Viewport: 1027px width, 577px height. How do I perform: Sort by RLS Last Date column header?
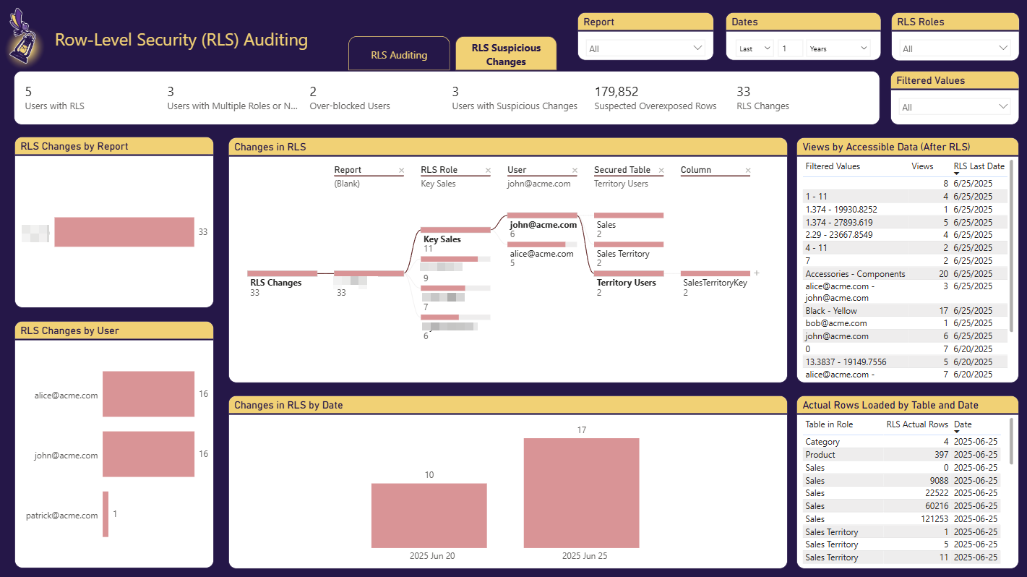[x=979, y=166]
